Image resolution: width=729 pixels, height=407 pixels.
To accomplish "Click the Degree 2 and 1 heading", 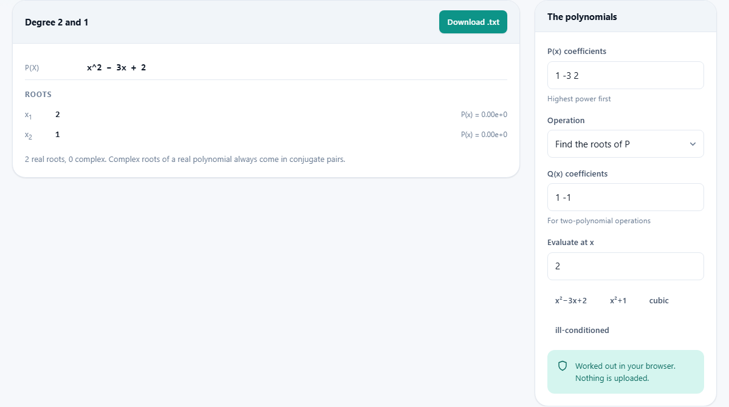I will (x=56, y=22).
